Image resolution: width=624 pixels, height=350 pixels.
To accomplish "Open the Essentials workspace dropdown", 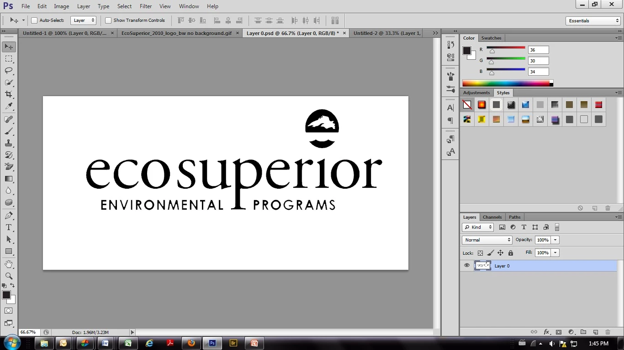I will [x=592, y=21].
